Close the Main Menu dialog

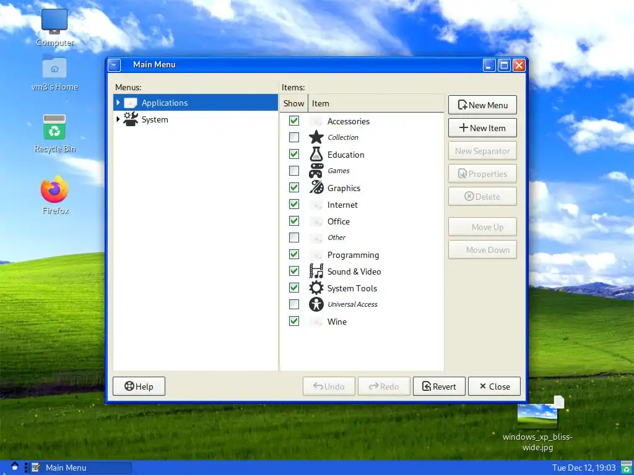(494, 387)
